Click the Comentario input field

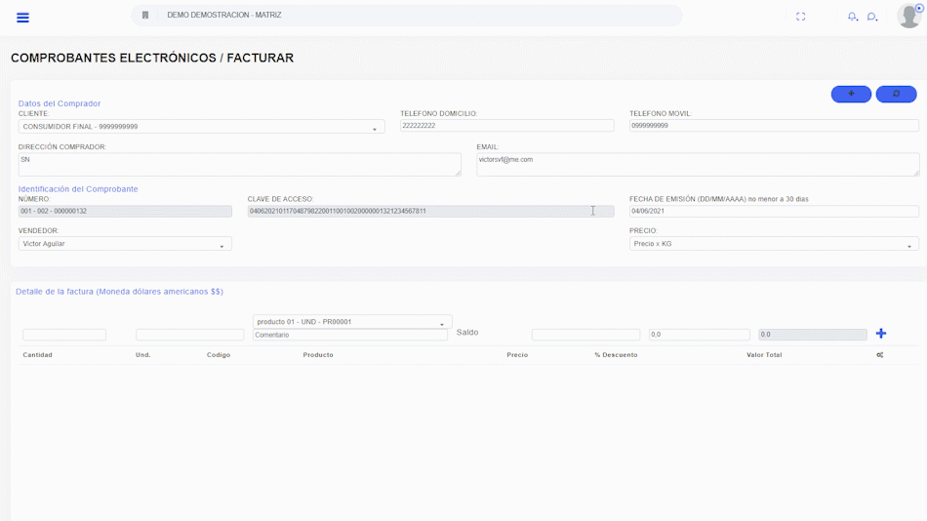(349, 335)
